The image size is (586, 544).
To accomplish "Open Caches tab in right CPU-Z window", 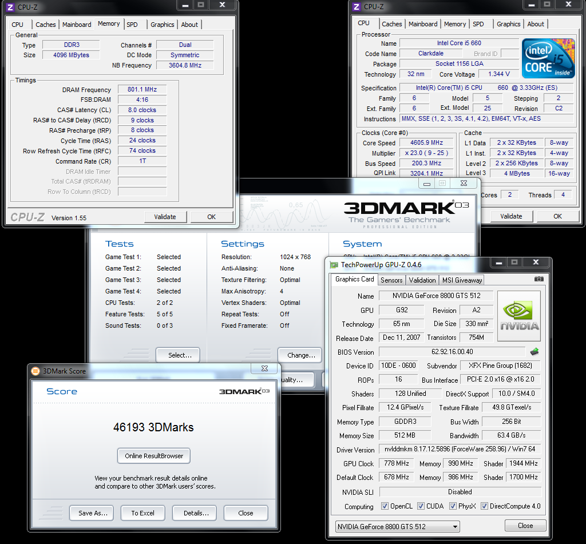I will [391, 24].
